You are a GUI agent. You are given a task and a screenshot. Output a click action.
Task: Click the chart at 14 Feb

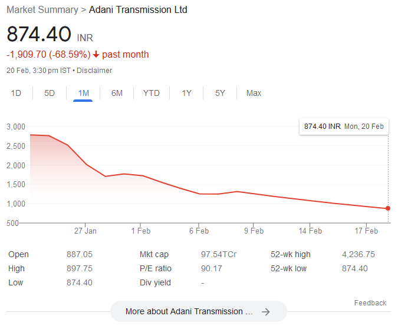click(311, 201)
